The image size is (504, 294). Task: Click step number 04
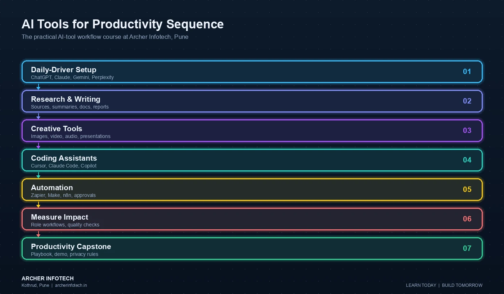[x=467, y=160]
